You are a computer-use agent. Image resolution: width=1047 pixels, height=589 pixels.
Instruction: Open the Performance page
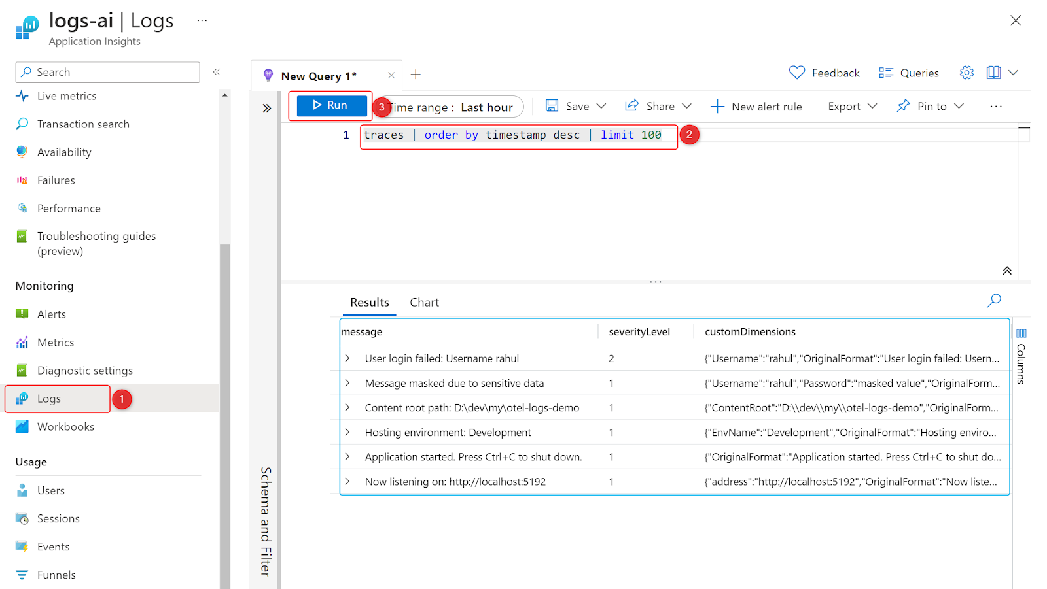(69, 209)
